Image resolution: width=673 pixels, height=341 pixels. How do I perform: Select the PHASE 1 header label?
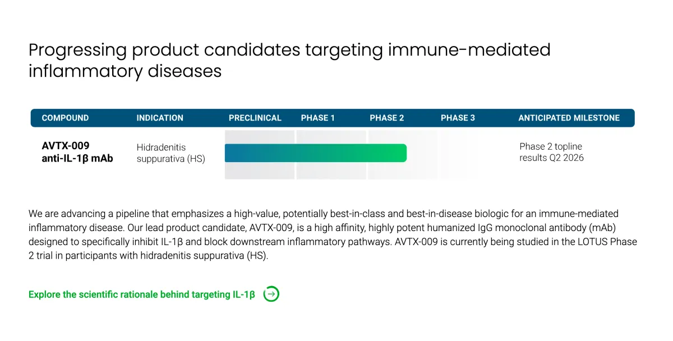pyautogui.click(x=317, y=118)
